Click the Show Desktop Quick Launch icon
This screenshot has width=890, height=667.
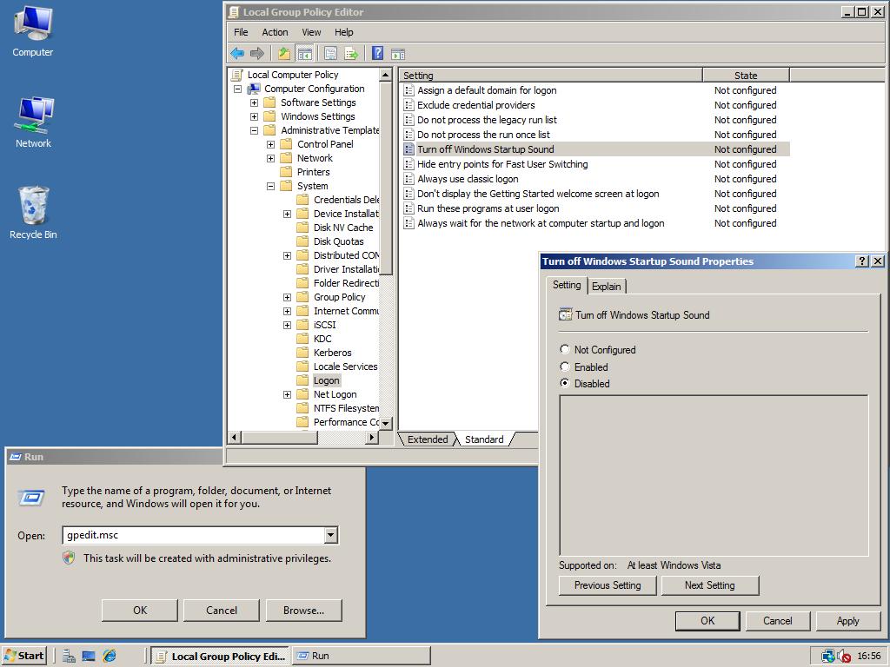(89, 656)
